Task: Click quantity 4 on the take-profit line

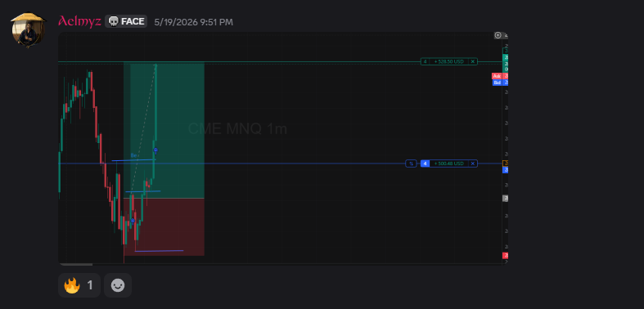Action: pyautogui.click(x=425, y=61)
